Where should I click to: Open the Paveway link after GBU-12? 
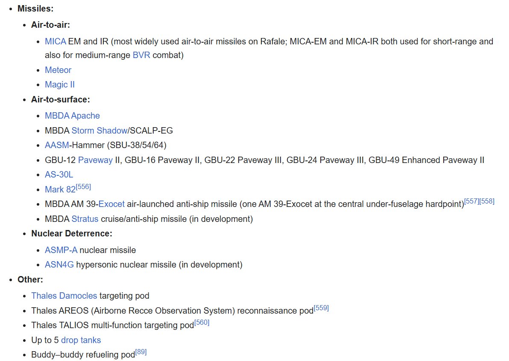pos(96,160)
